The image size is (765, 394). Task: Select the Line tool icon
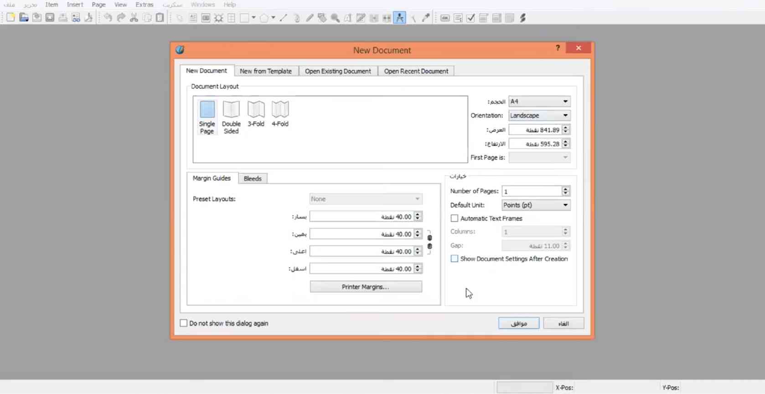(x=283, y=18)
